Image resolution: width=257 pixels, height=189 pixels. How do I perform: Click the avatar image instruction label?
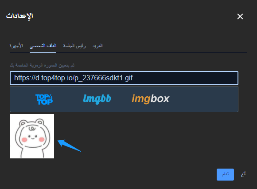(42, 65)
